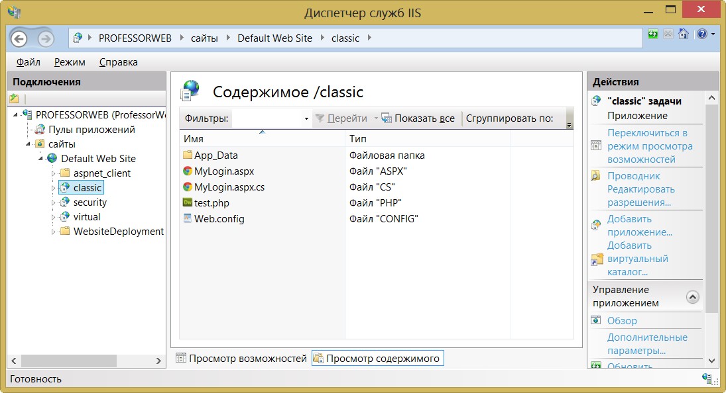The width and height of the screenshot is (726, 393).
Task: Click the Chrome icon of MyLogin.aspx
Action: pos(188,171)
